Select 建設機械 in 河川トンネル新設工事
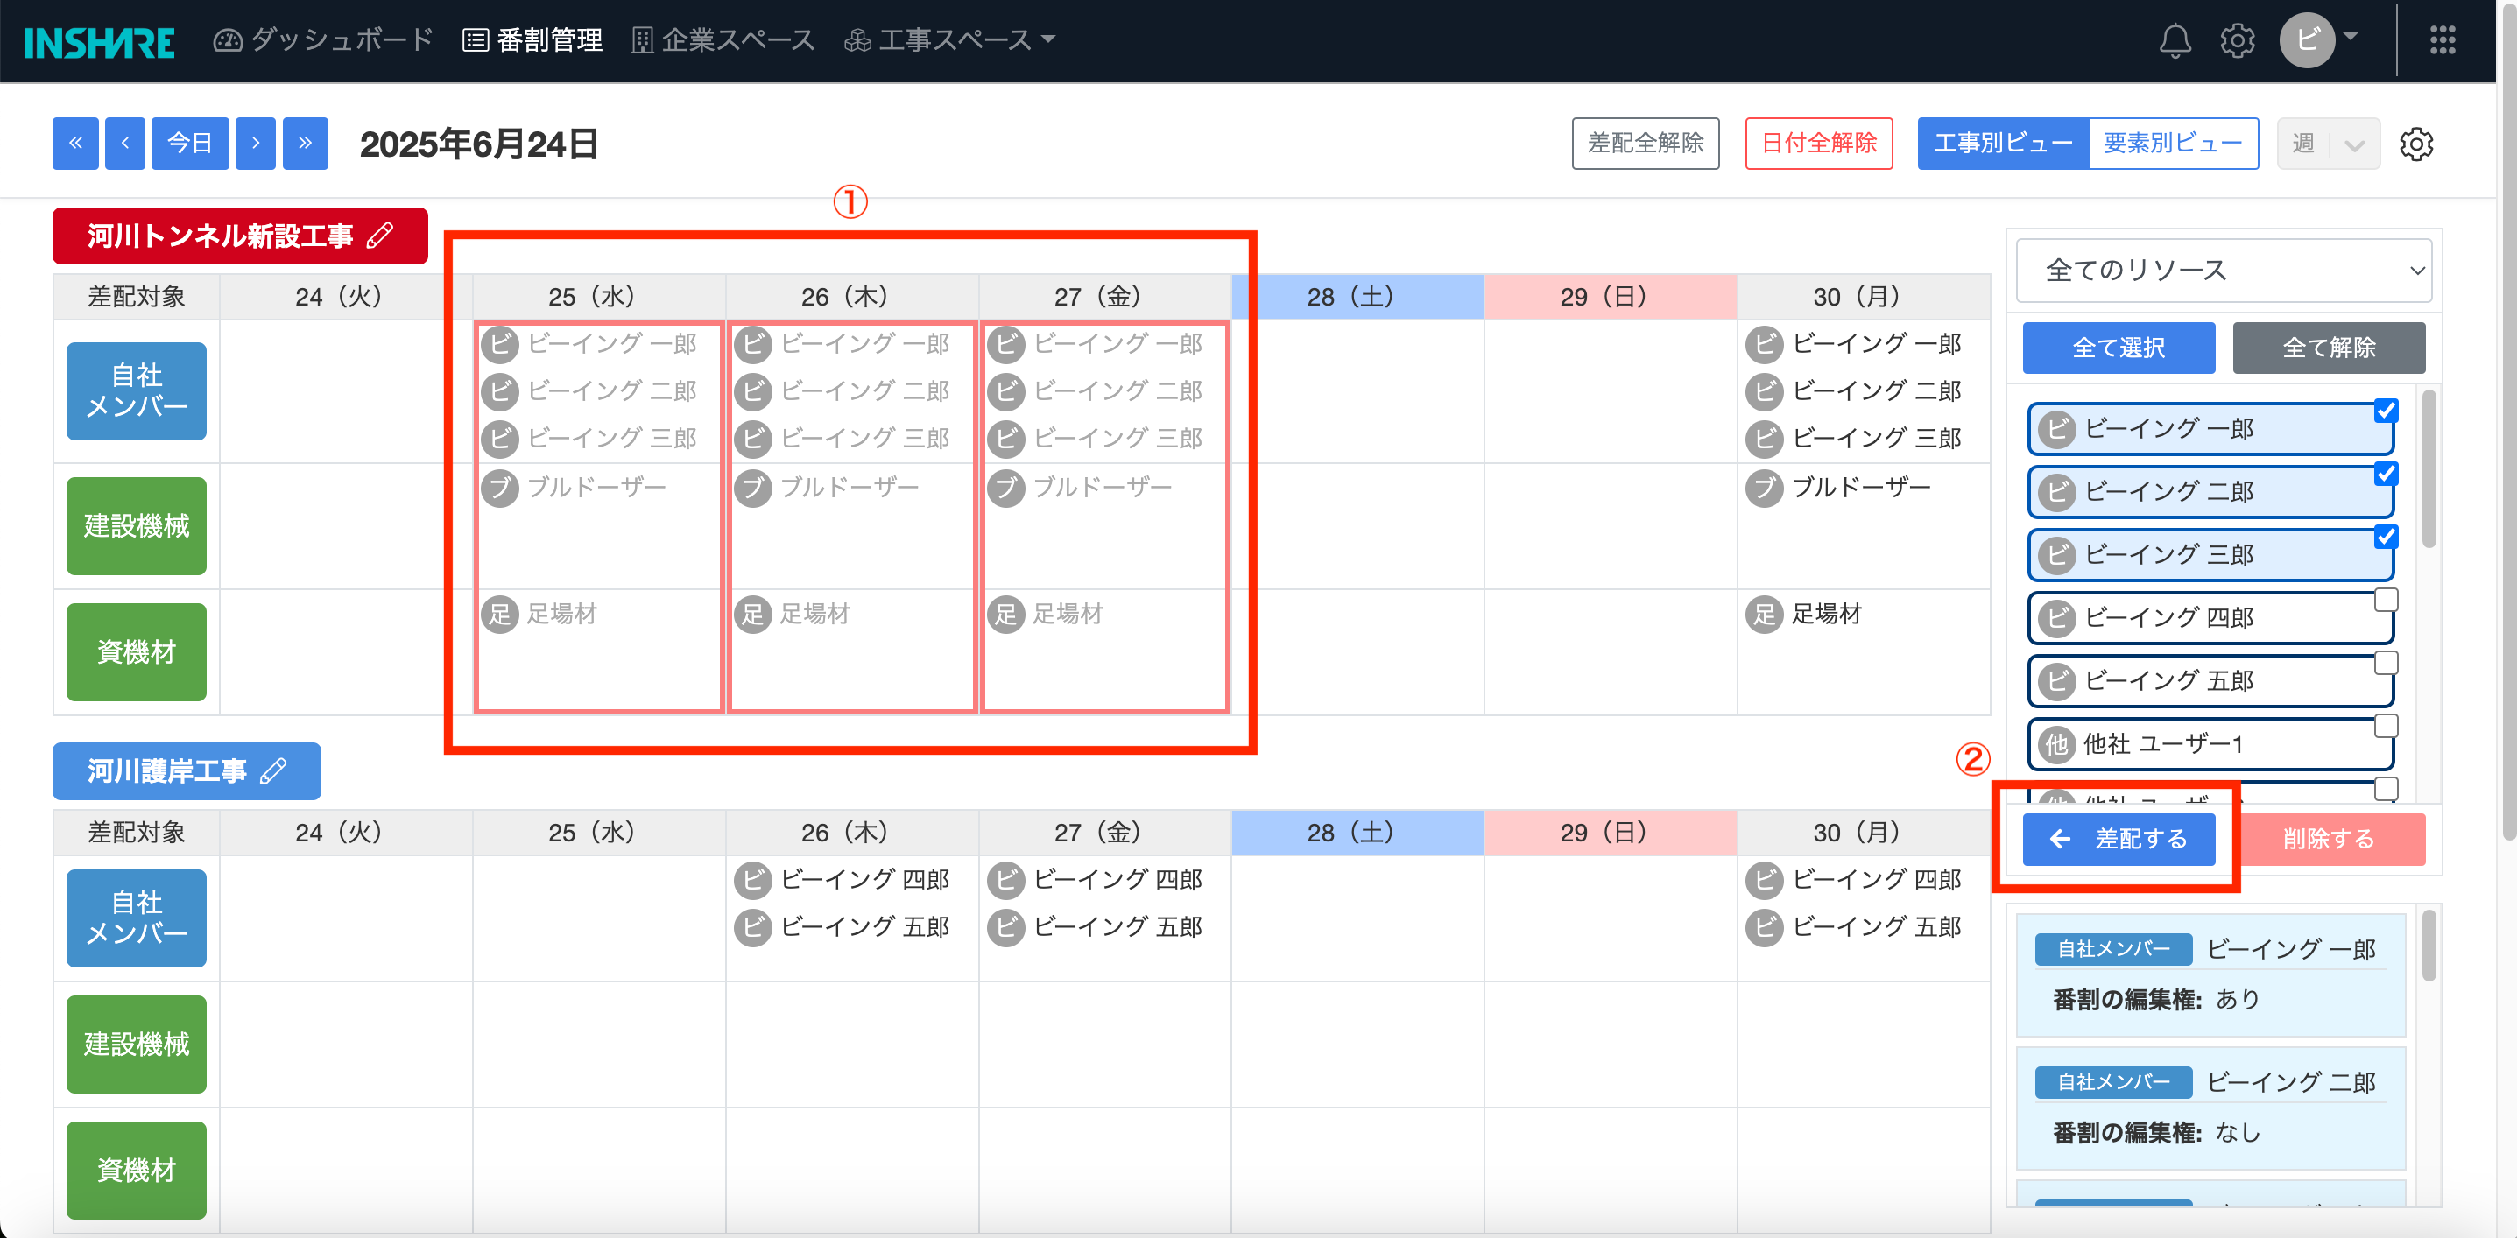The height and width of the screenshot is (1238, 2517). tap(136, 525)
